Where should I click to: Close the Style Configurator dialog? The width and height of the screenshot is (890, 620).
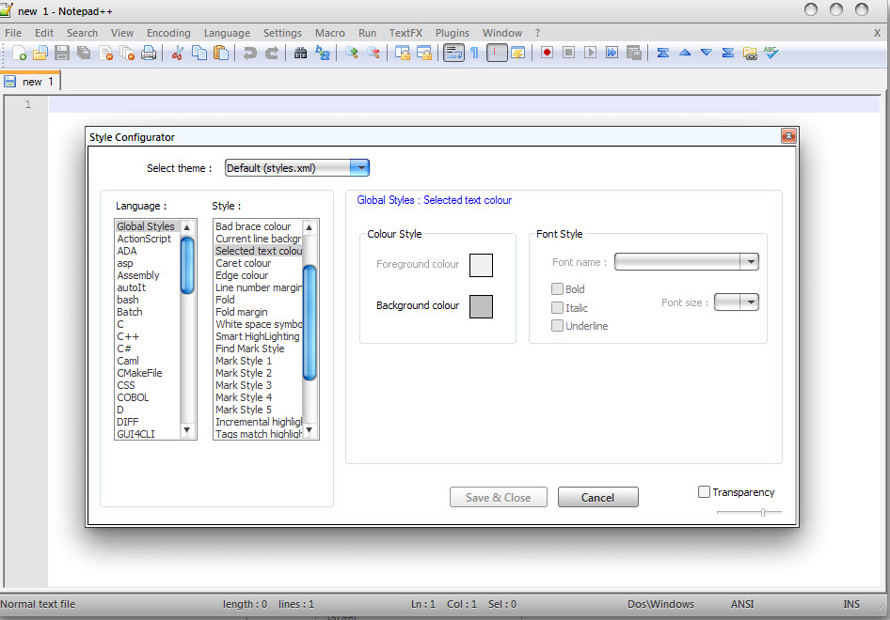click(x=788, y=136)
